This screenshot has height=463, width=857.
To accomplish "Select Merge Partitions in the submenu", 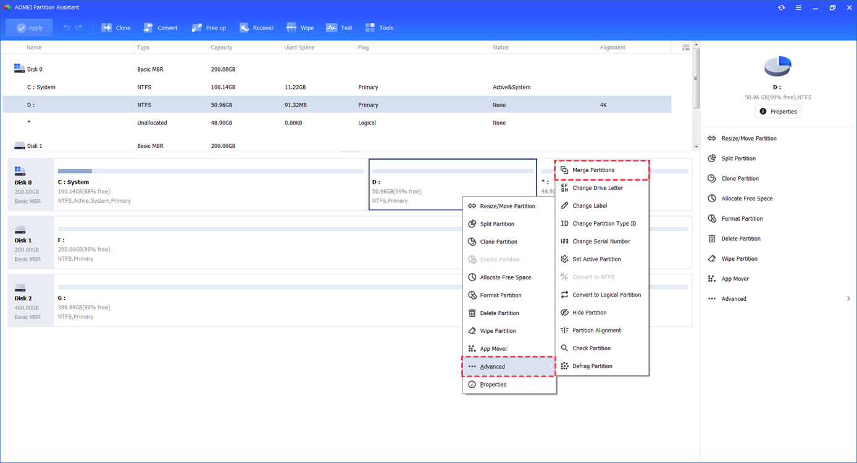I will [x=602, y=170].
